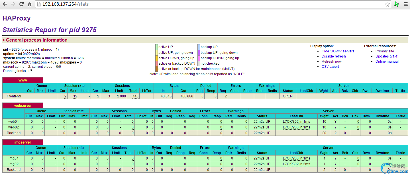The width and height of the screenshot is (410, 176).
Task: Click the orange active DOWN going up swatch
Action: (156, 58)
